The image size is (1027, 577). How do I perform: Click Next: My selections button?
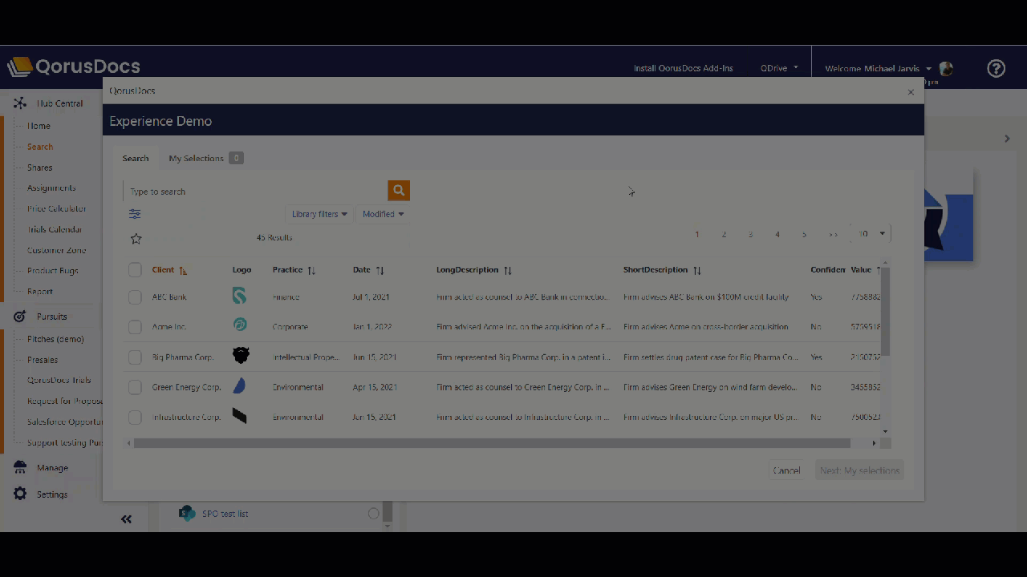[x=859, y=470]
